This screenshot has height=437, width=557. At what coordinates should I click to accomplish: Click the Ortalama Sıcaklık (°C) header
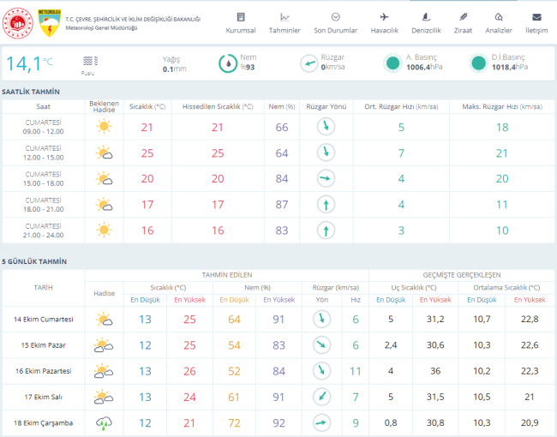tap(506, 287)
